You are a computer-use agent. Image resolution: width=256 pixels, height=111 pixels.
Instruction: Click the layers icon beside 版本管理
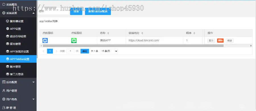7,67
